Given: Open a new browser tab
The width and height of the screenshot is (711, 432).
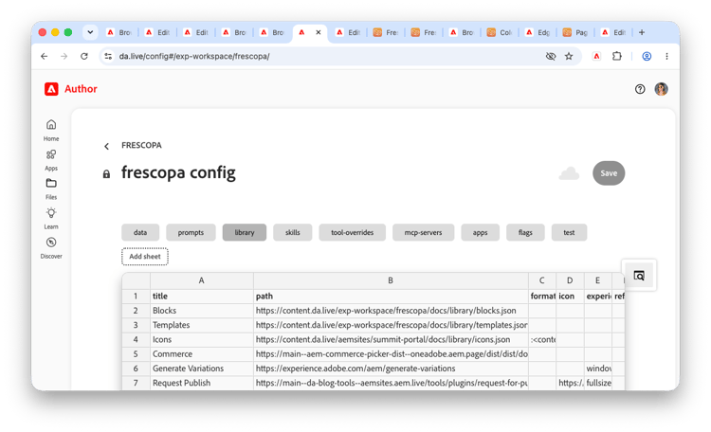Looking at the screenshot, I should 642,32.
